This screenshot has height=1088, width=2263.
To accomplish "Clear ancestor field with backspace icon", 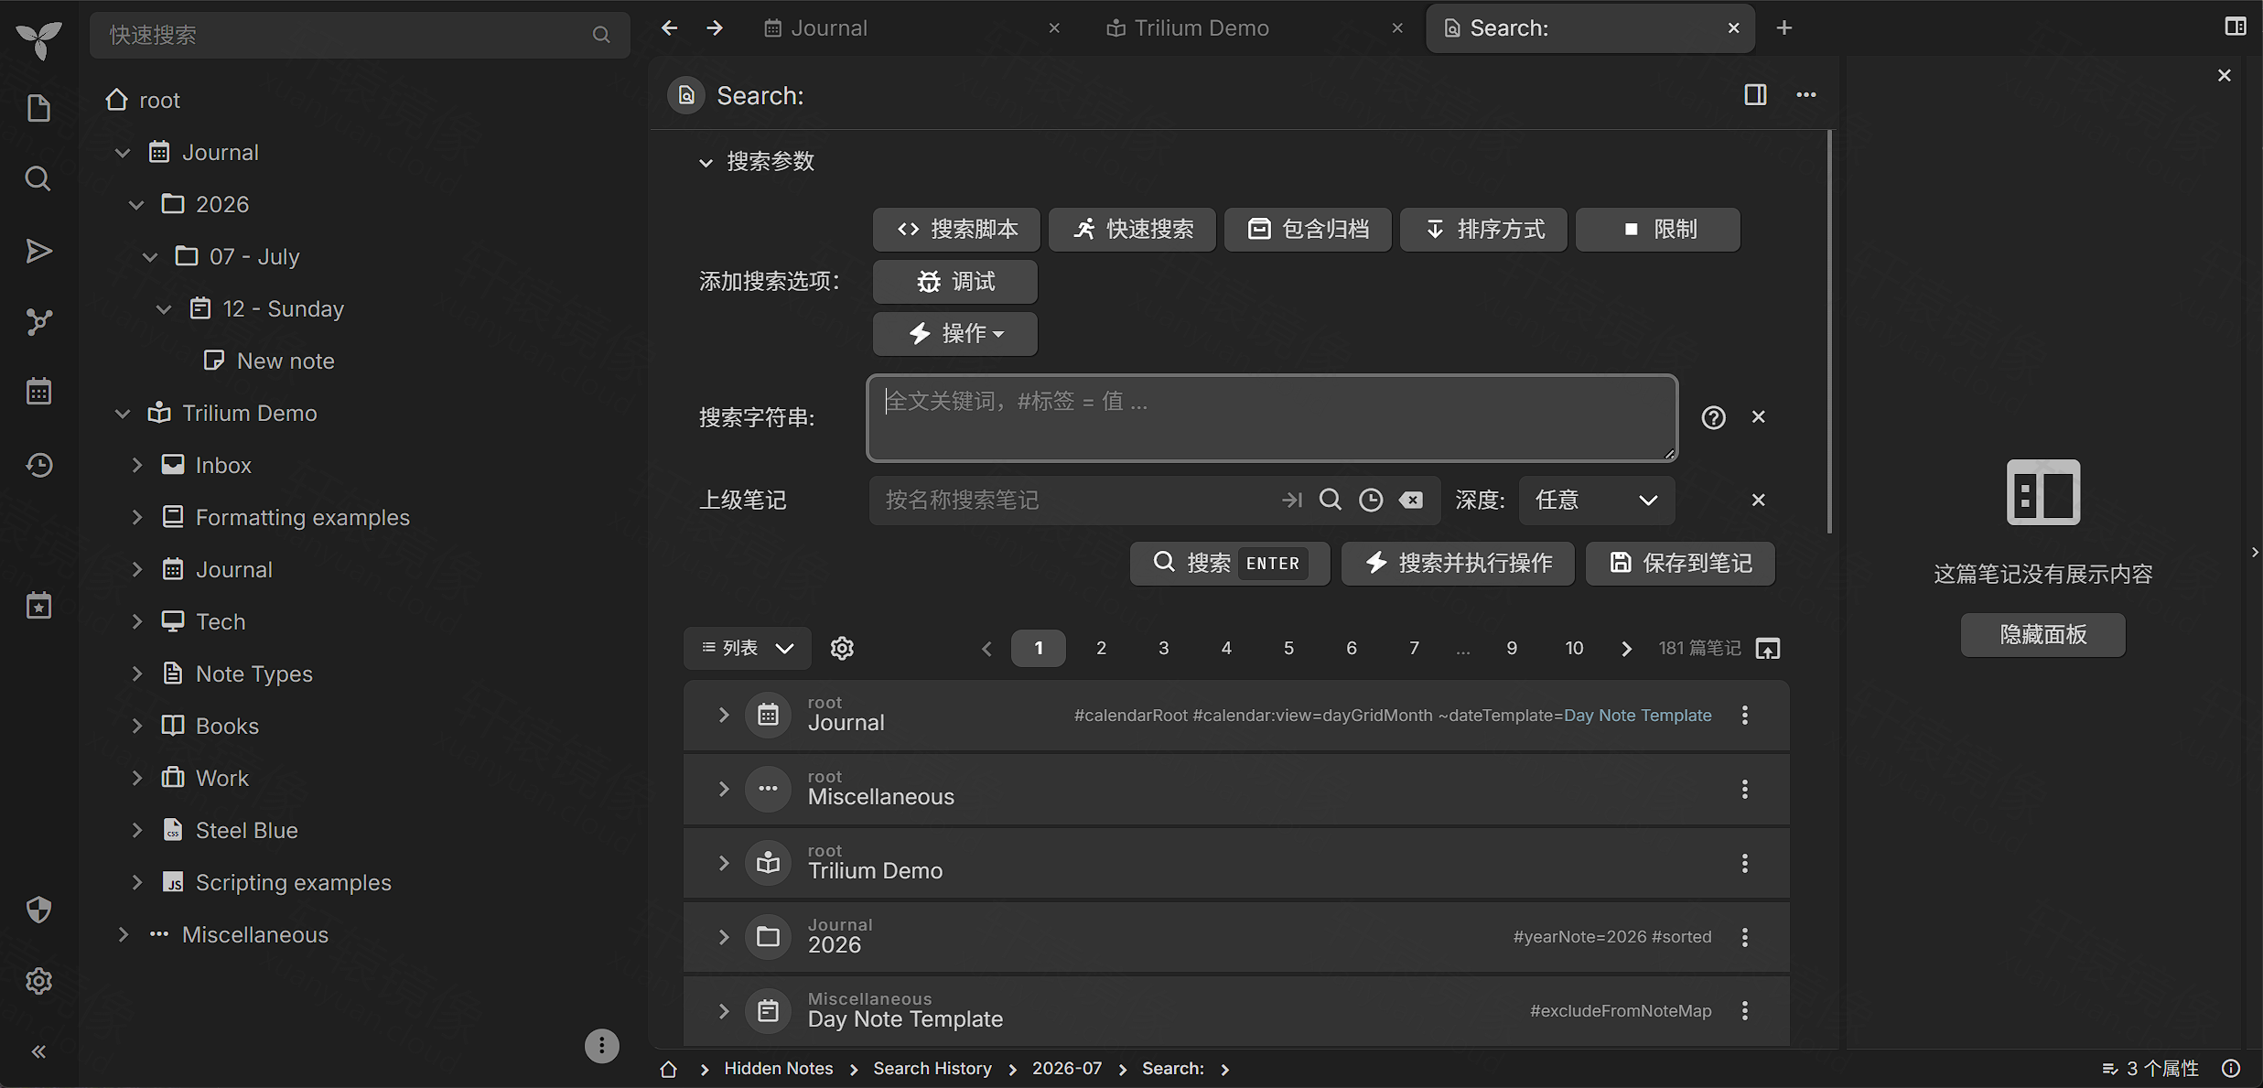I will point(1411,500).
